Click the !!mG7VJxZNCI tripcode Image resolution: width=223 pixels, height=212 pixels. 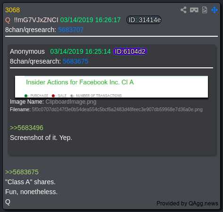pyautogui.click(x=36, y=20)
